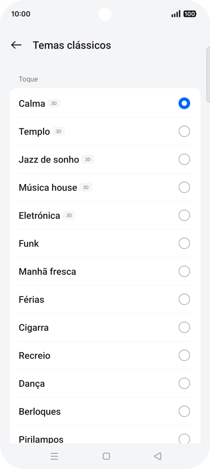Tap the 3D badge next to Eletrónica
Screen dimensions: 210x469
[x=69, y=215]
